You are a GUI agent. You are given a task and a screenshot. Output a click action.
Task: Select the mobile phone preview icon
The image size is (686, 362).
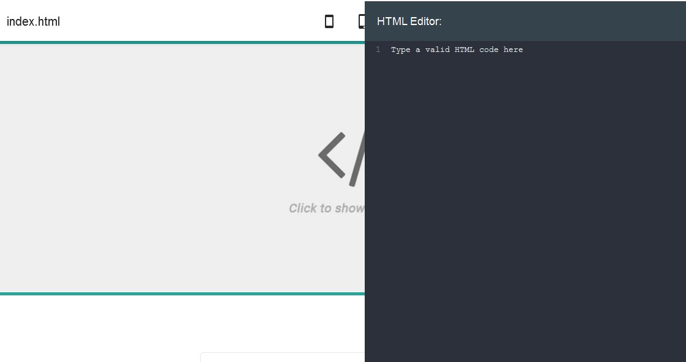point(329,21)
